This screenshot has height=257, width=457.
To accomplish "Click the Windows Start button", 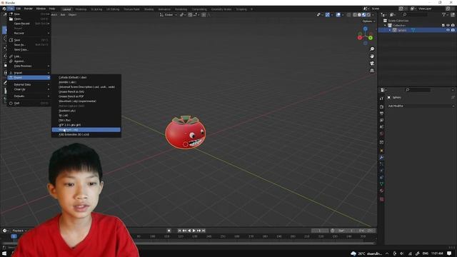I will pyautogui.click(x=4, y=253).
